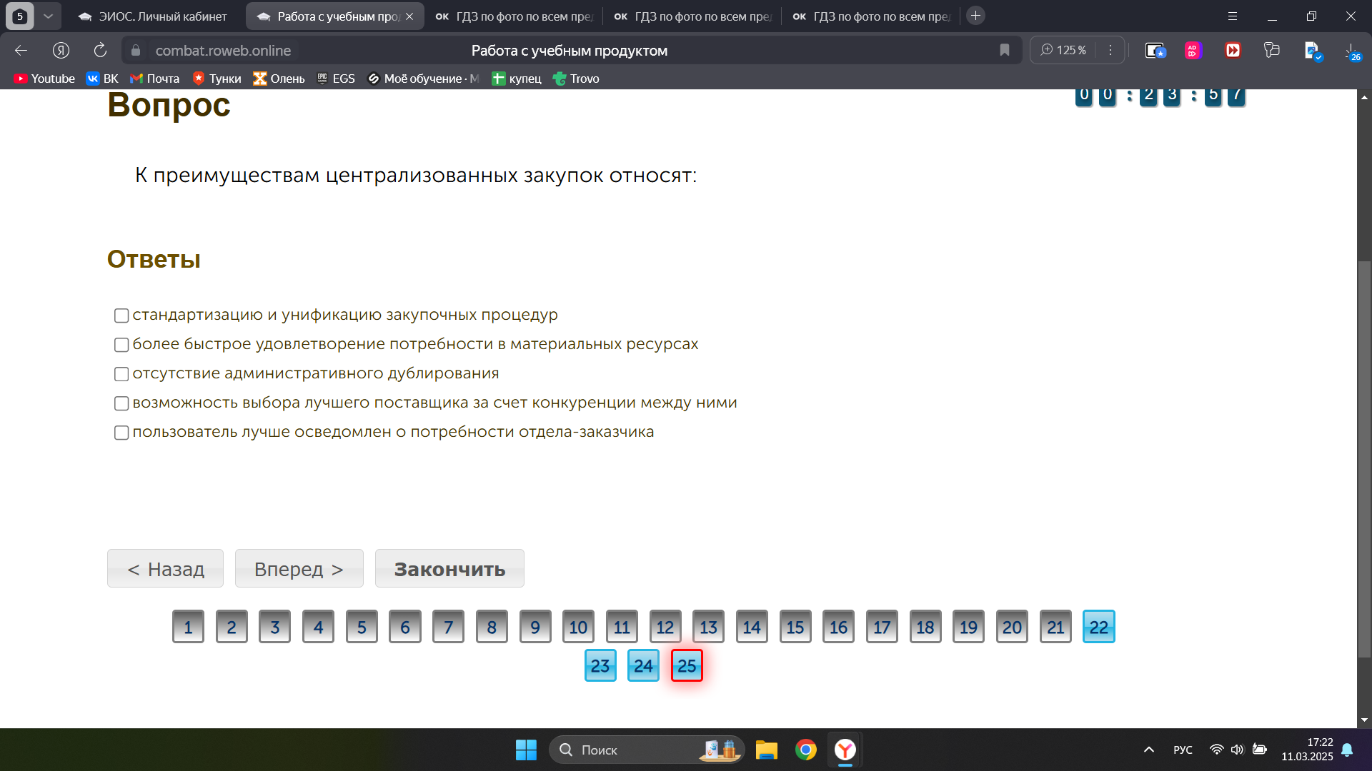Open the downloads icon with 26 badge
This screenshot has width=1372, height=771.
[x=1352, y=51]
